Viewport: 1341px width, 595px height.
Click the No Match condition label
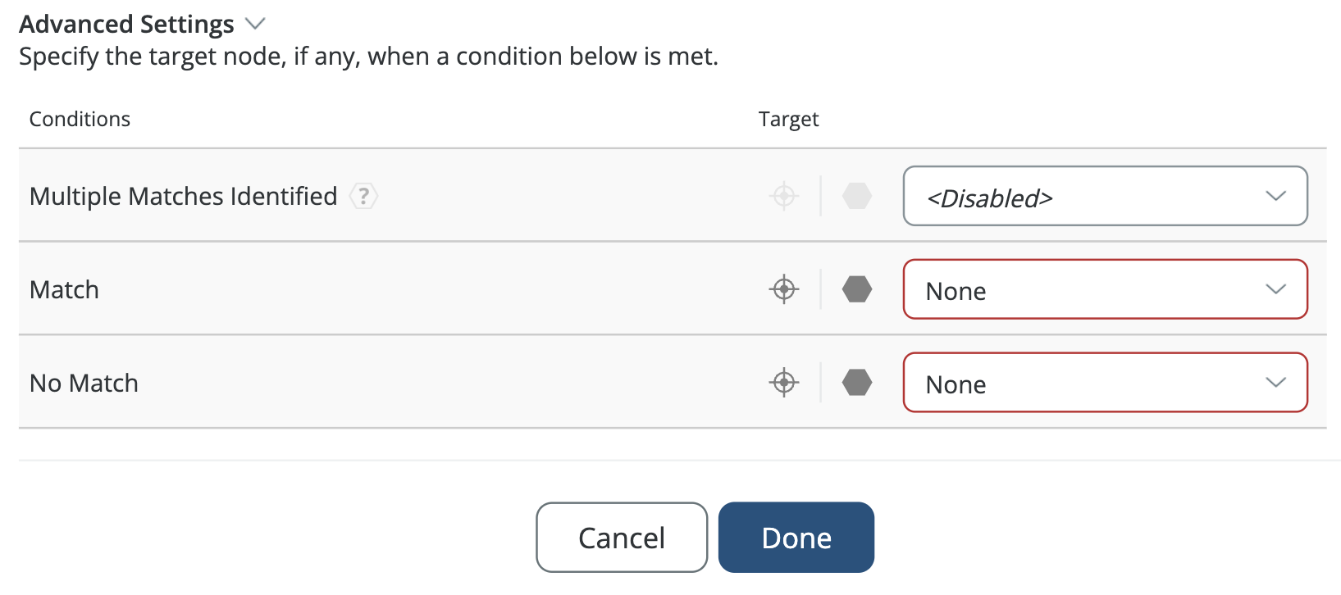click(84, 384)
